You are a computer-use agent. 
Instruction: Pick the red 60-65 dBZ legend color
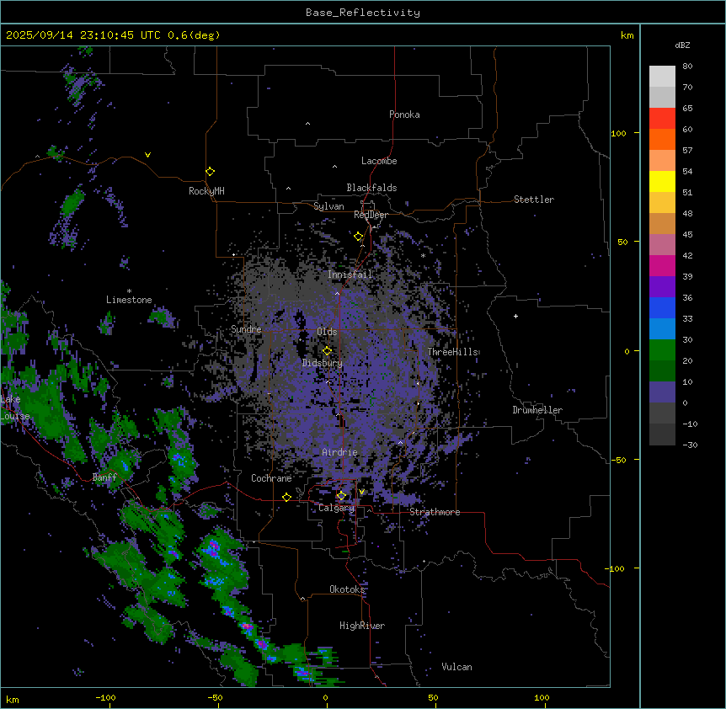(662, 119)
